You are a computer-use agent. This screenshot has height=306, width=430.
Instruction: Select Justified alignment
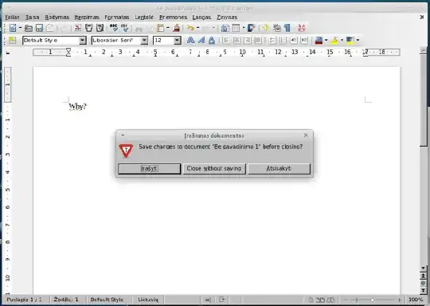[258, 41]
